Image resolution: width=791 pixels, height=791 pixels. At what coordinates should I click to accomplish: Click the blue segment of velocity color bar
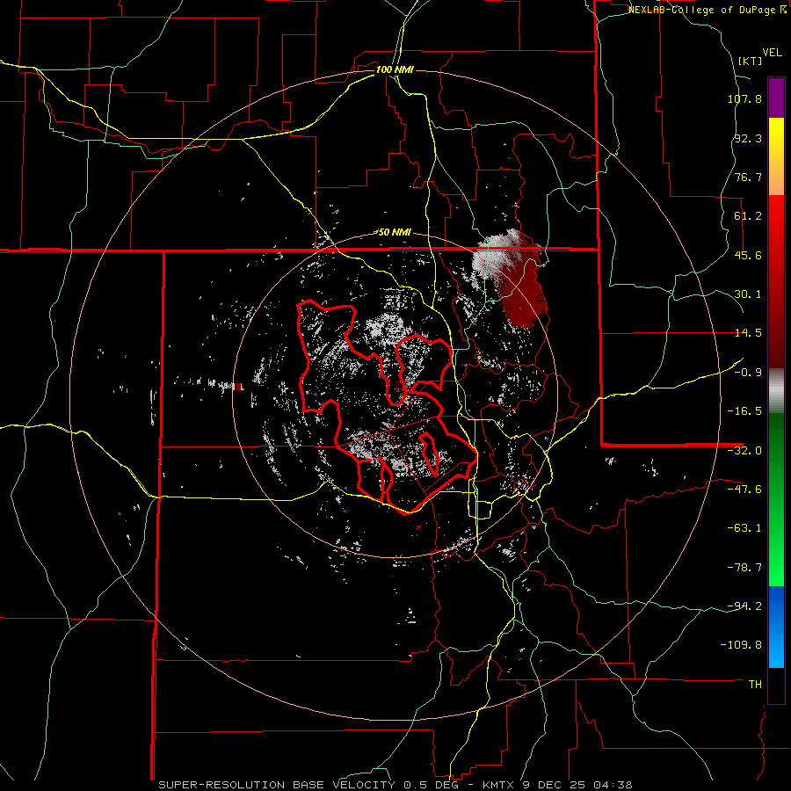[x=776, y=627]
